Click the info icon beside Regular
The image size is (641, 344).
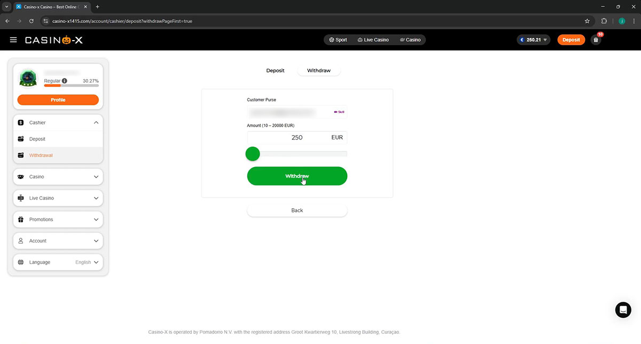(65, 81)
